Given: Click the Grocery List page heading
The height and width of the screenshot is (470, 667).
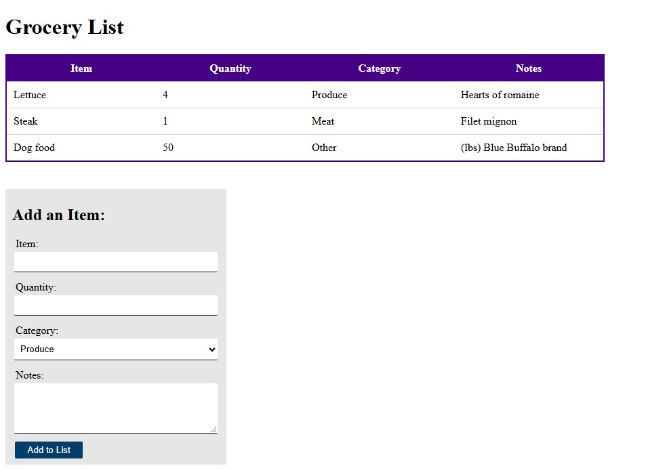Looking at the screenshot, I should [x=64, y=27].
